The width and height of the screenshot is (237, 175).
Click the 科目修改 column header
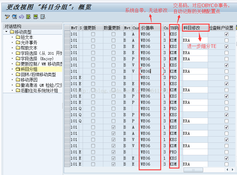[195, 28]
